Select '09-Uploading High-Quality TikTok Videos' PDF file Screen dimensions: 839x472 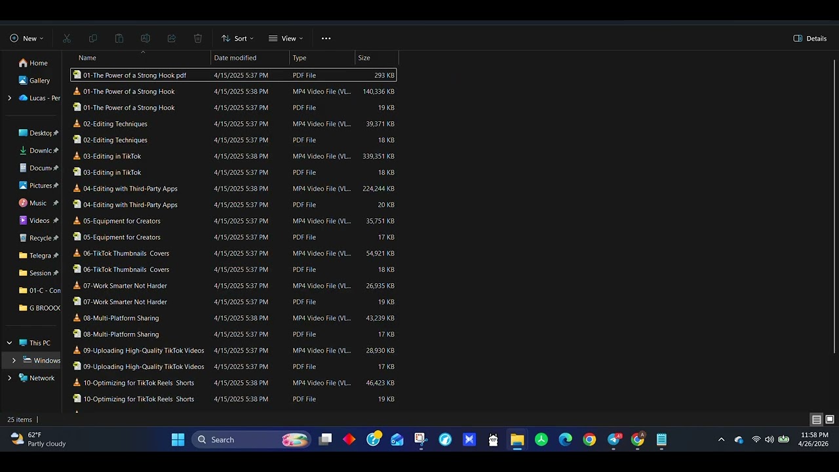pos(233,366)
